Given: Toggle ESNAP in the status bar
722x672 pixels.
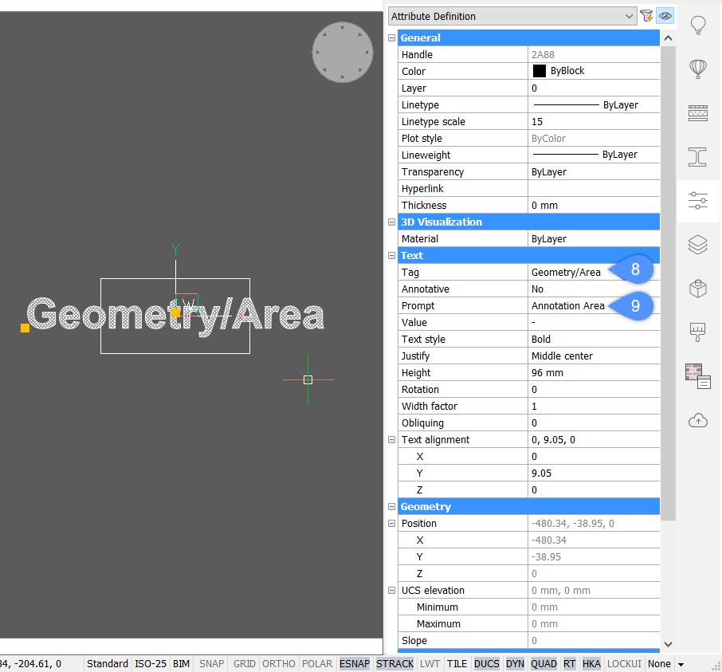Looking at the screenshot, I should (x=355, y=663).
